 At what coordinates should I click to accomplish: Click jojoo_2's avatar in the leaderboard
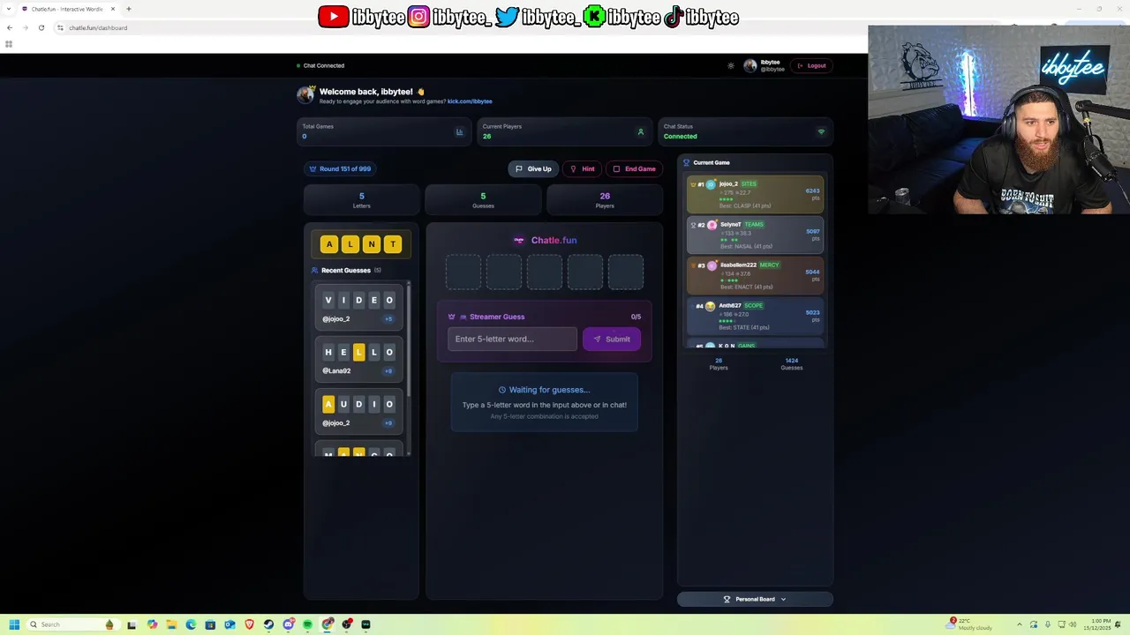(711, 184)
